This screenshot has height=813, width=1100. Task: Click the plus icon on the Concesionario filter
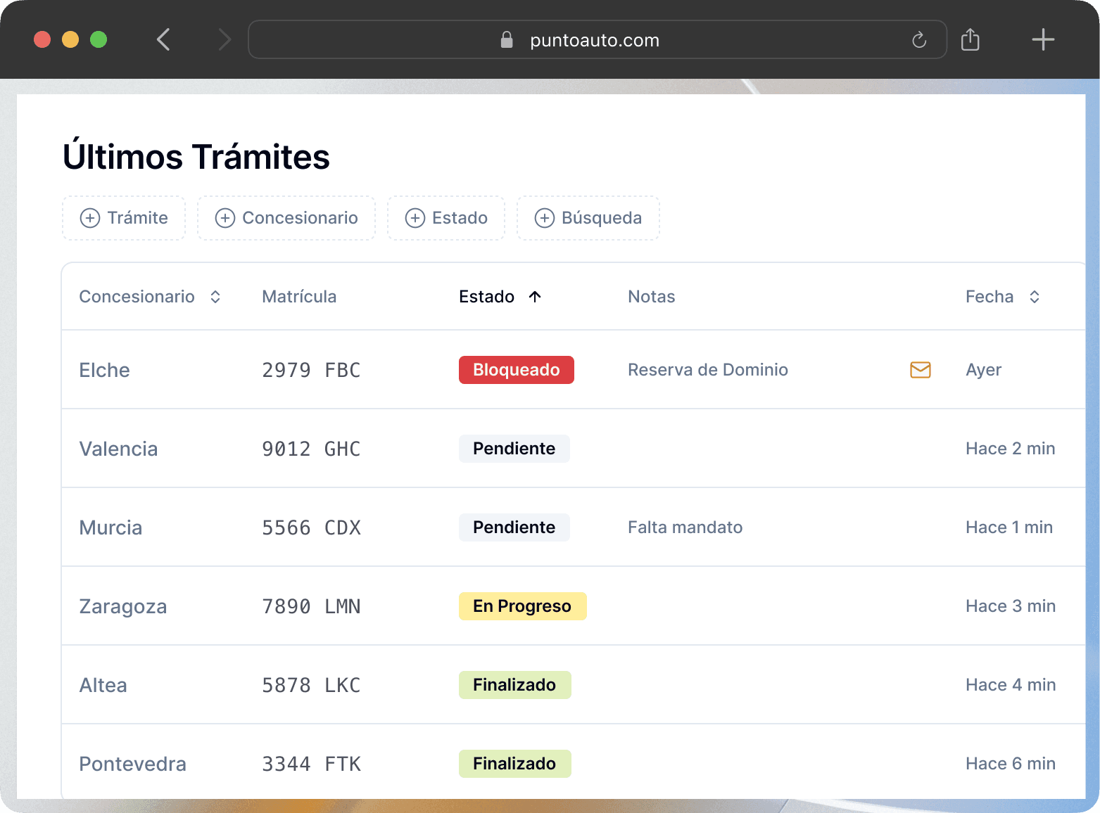225,218
